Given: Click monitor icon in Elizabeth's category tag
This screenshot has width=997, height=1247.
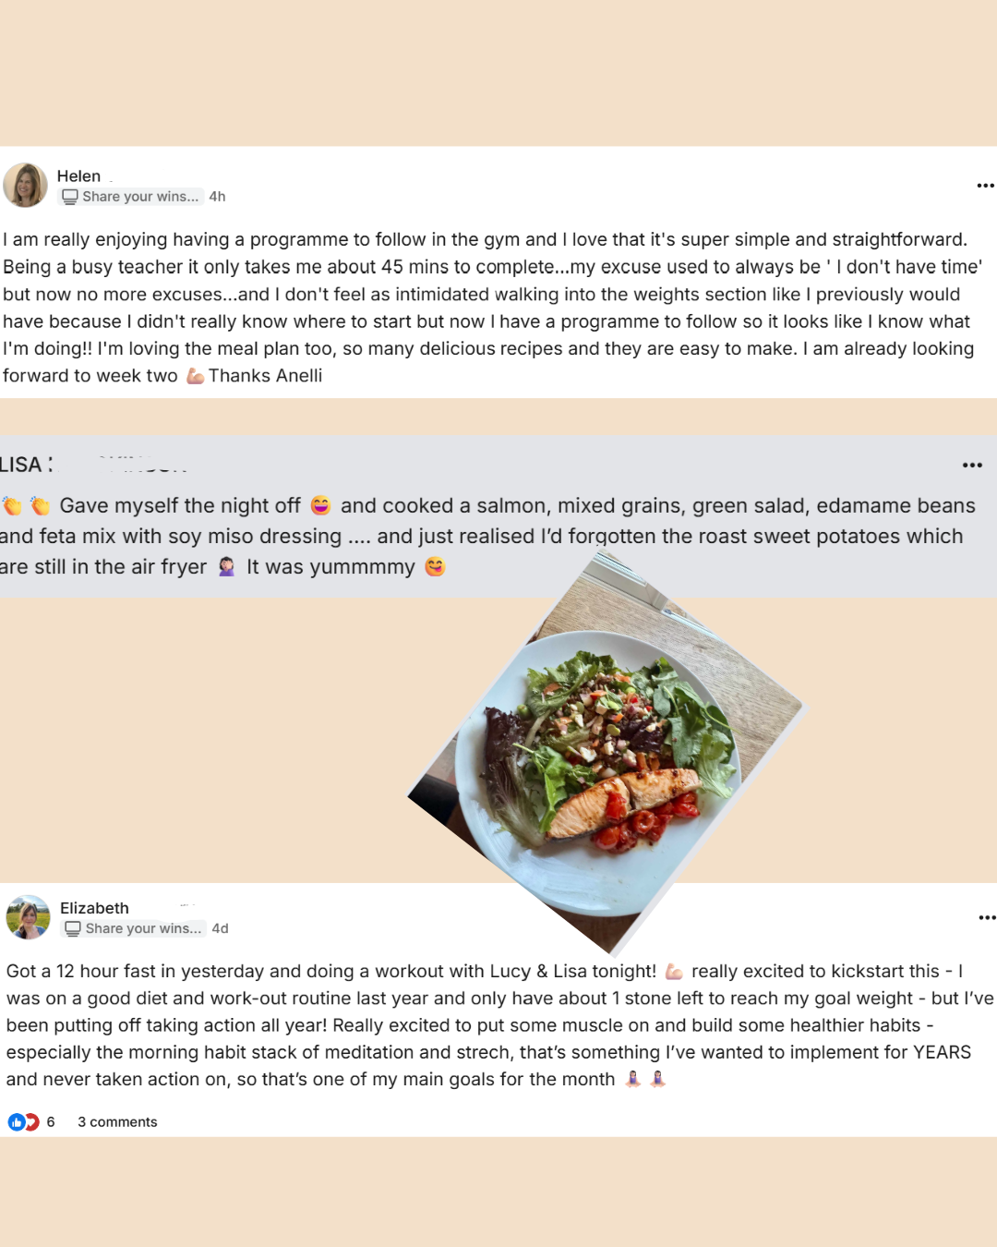Looking at the screenshot, I should (x=73, y=928).
